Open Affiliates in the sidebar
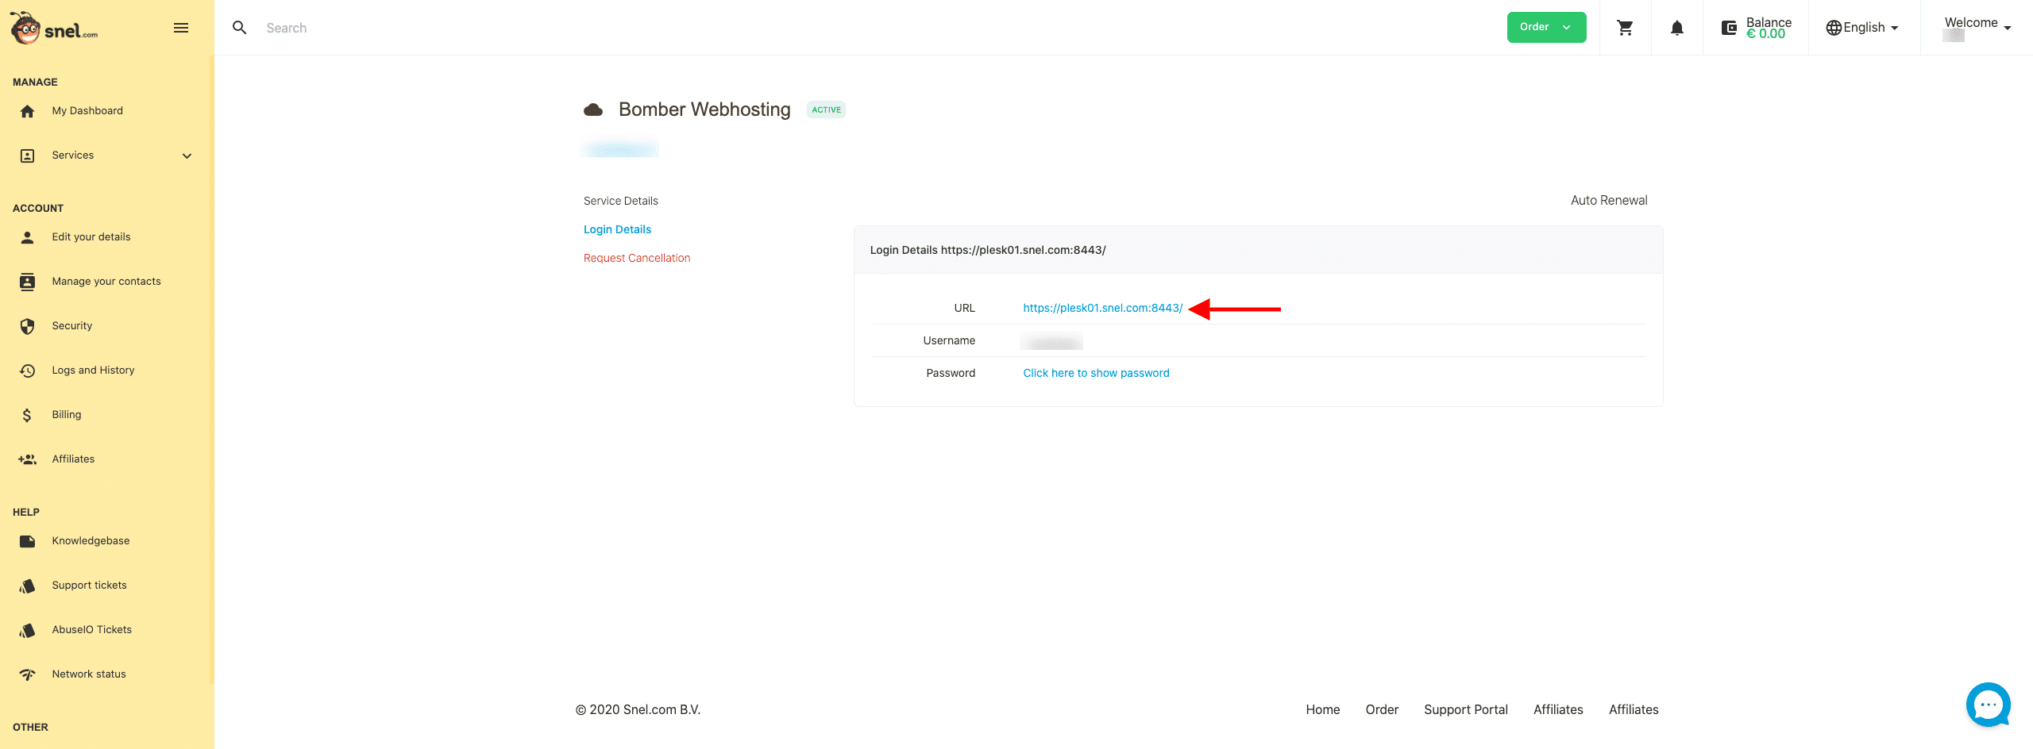 pos(73,459)
